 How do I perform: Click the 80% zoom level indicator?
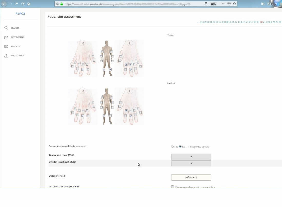pos(213,4)
